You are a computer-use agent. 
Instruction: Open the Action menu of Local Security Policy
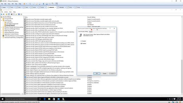[6, 12]
